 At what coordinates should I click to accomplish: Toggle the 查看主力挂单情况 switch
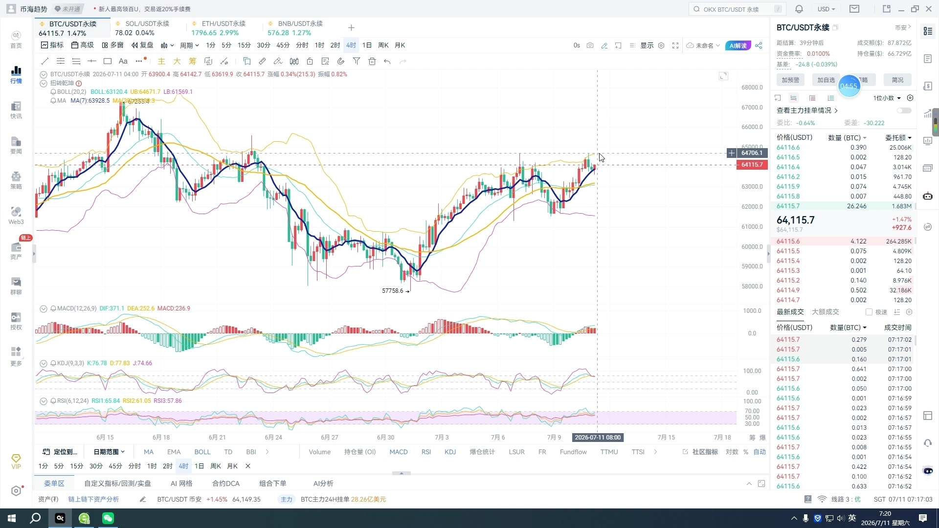coord(904,110)
